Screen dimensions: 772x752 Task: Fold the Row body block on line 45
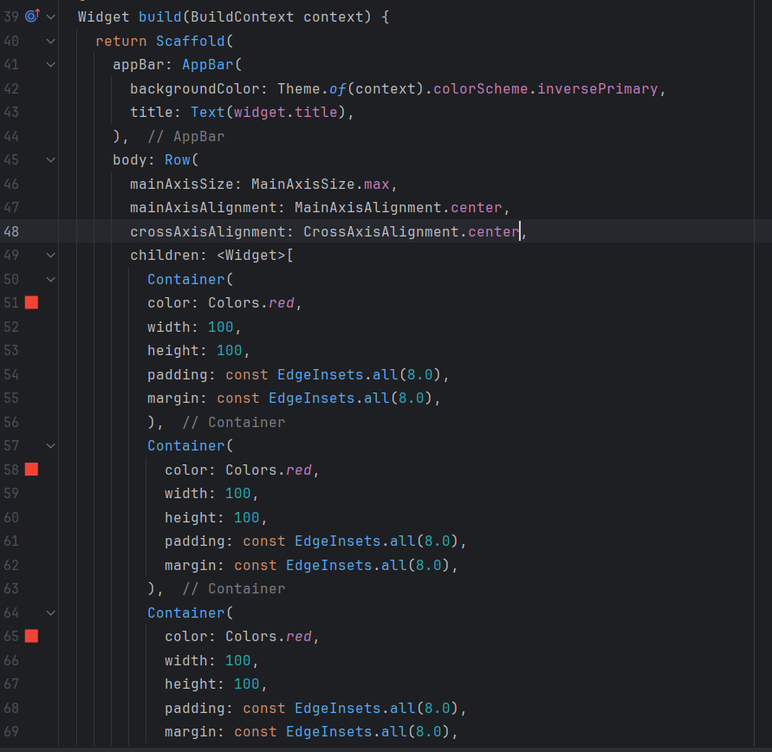(51, 160)
